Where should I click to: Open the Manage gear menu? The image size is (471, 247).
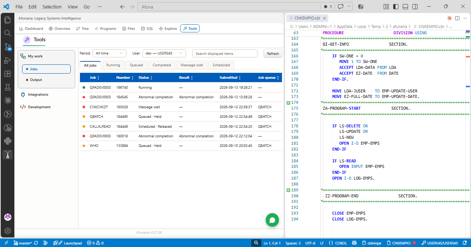tap(7, 231)
